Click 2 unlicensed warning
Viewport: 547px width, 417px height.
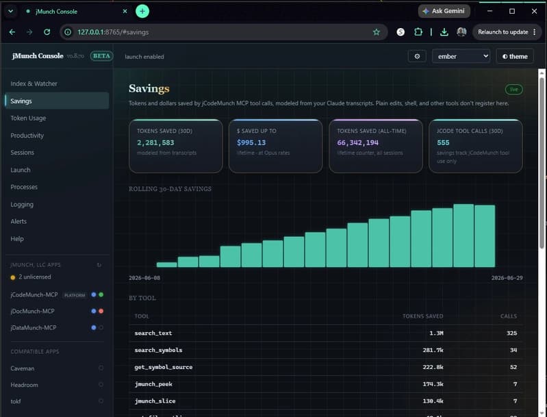click(31, 277)
